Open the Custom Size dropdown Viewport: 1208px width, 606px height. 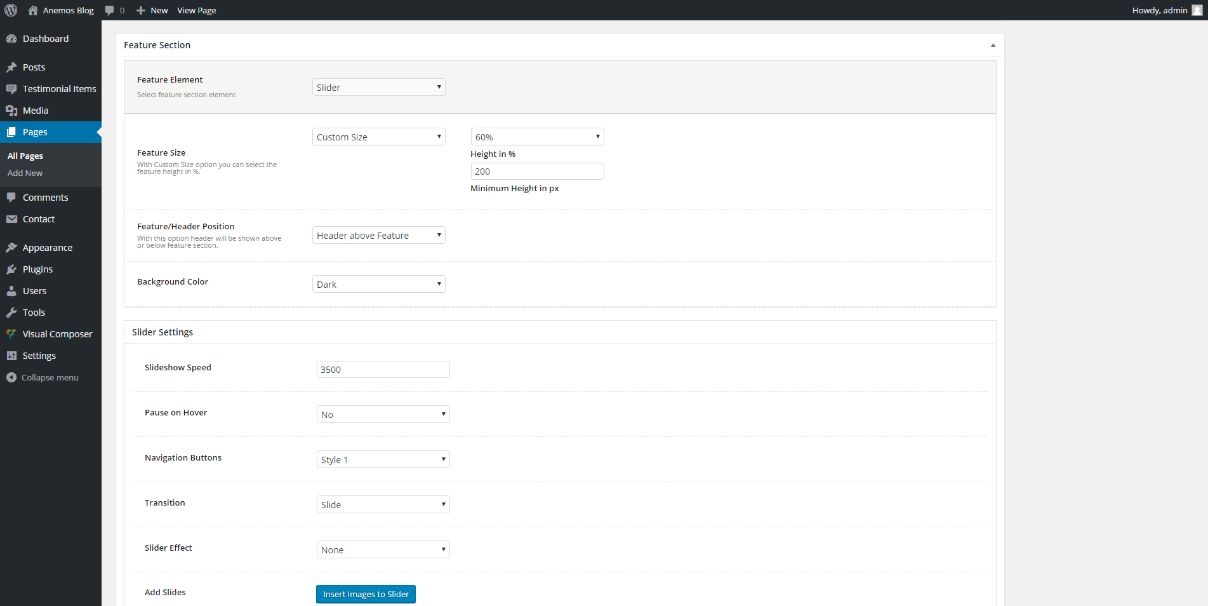(379, 137)
